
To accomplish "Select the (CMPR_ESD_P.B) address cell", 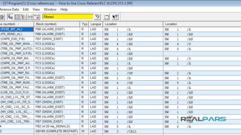I will pos(17,39).
